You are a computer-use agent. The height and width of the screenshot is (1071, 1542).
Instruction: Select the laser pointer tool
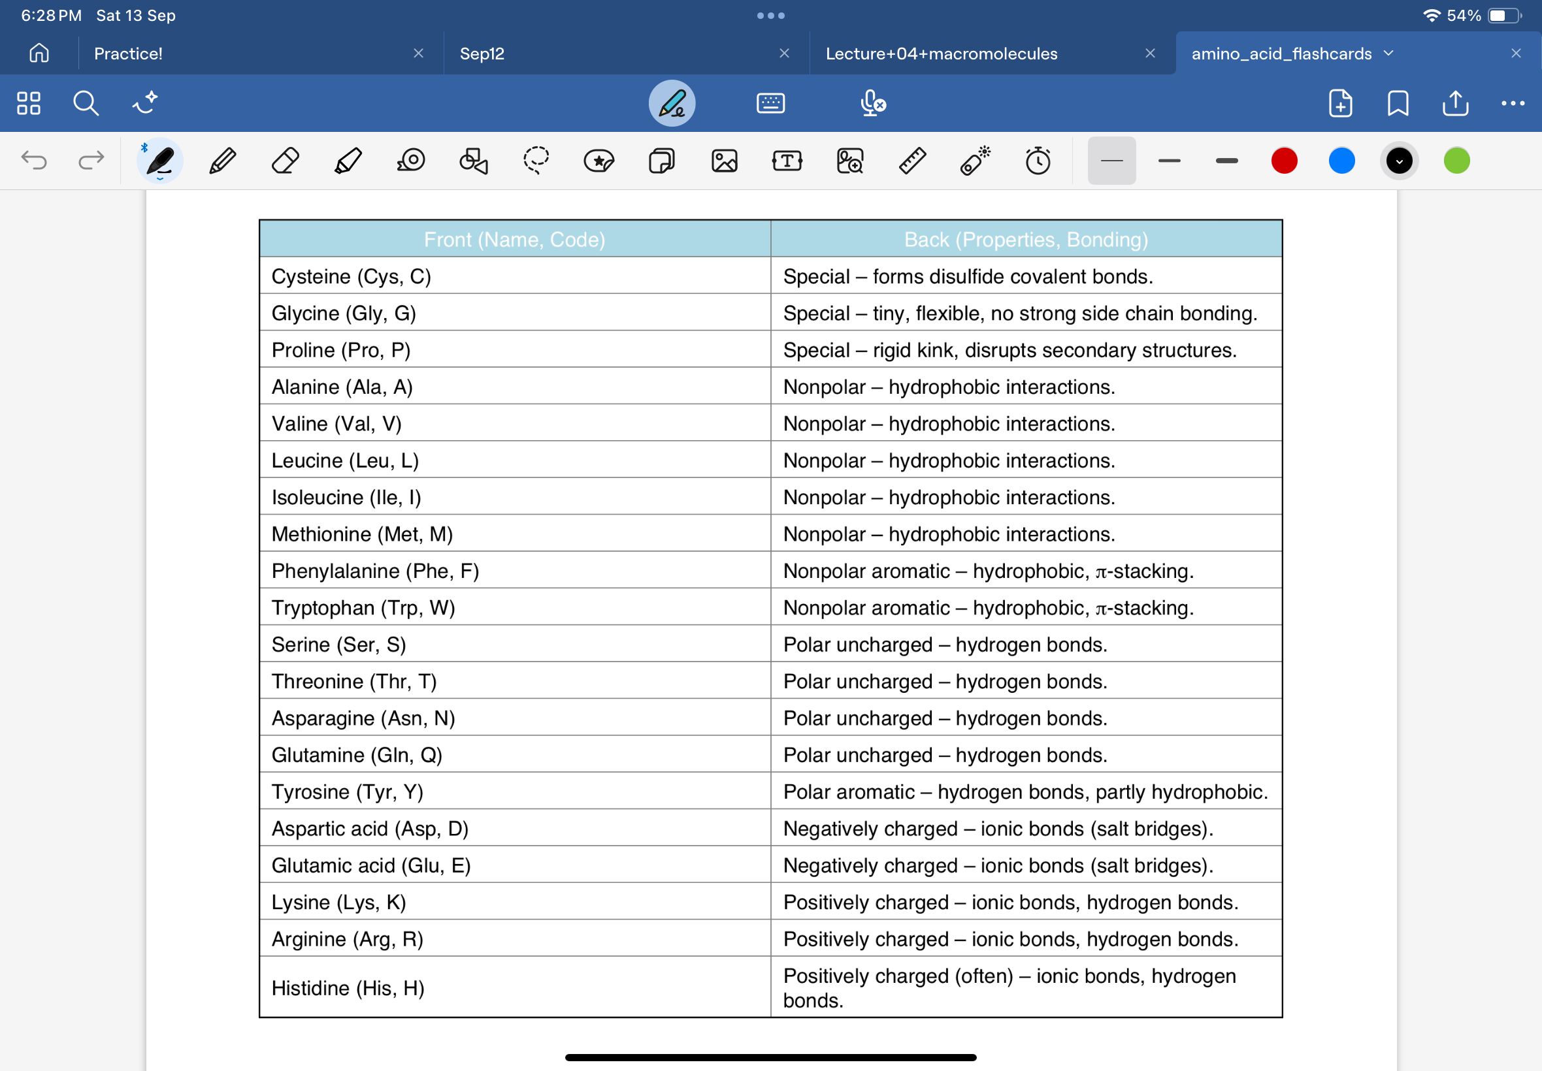[x=976, y=161]
